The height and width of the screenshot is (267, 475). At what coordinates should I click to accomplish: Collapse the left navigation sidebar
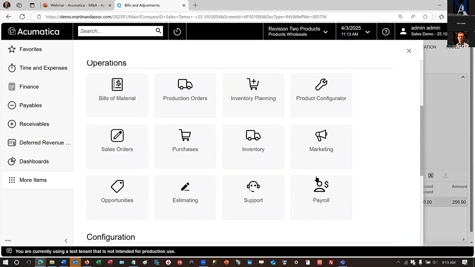coord(66,241)
